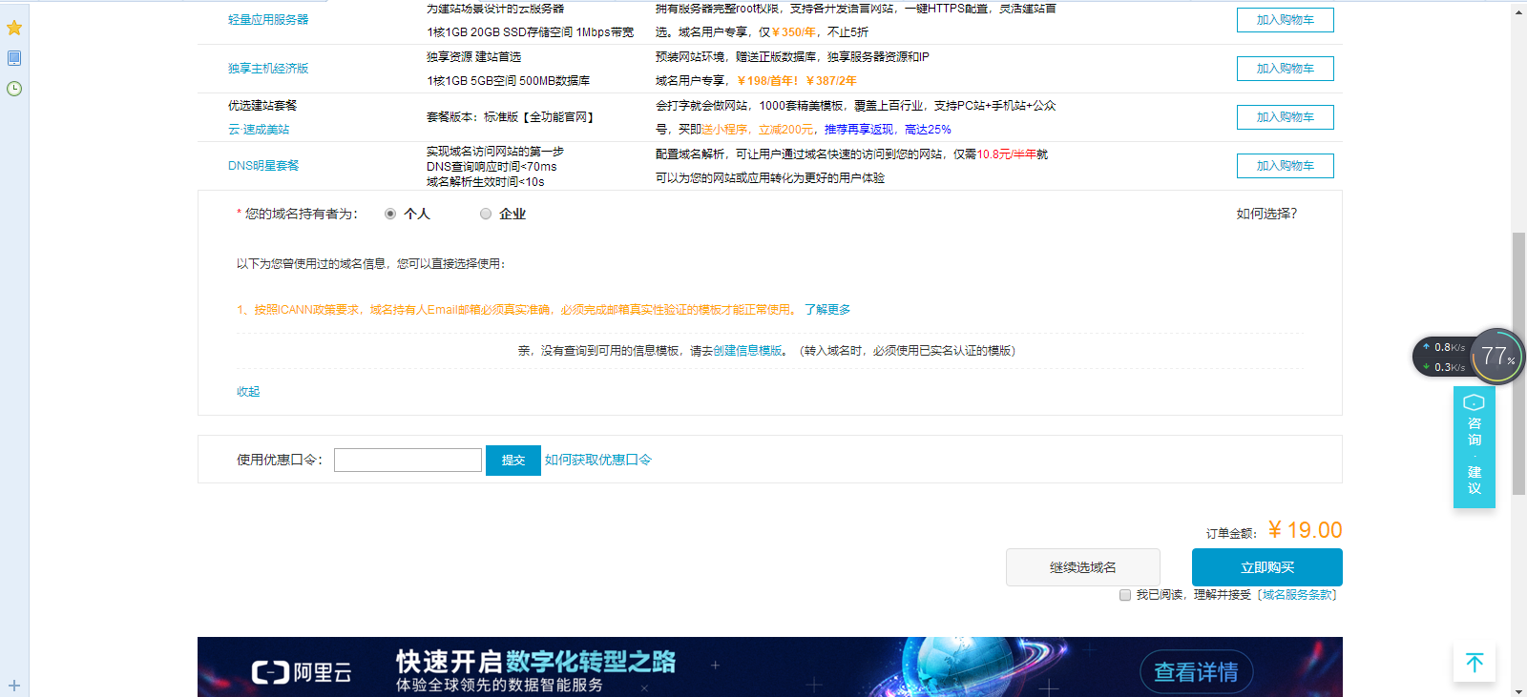The image size is (1527, 697).
Task: Click the 如何选择? help link
Action: (x=1266, y=214)
